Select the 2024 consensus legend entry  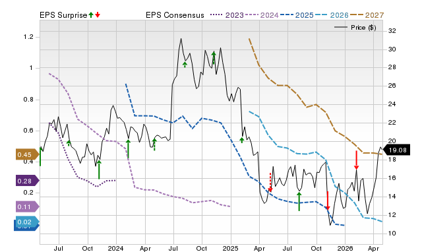point(262,15)
